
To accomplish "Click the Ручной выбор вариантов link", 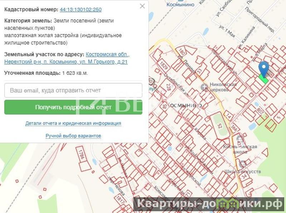I will [x=73, y=136].
